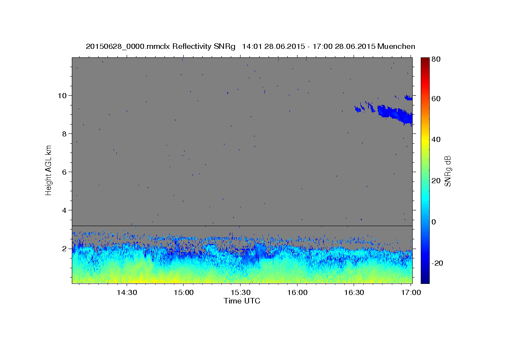This screenshot has width=510, height=340.
Task: Click the 16:30 time tick label
Action: pyautogui.click(x=354, y=293)
